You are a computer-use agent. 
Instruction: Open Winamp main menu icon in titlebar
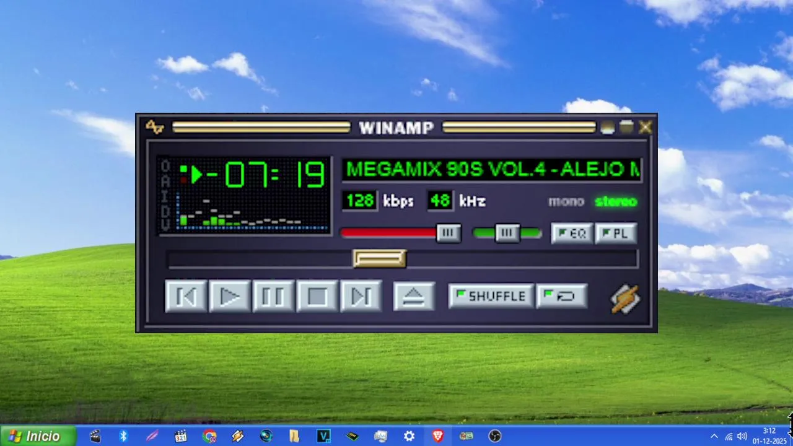154,127
